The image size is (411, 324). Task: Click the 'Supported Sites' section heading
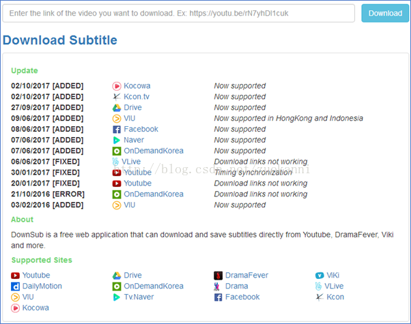pyautogui.click(x=42, y=260)
